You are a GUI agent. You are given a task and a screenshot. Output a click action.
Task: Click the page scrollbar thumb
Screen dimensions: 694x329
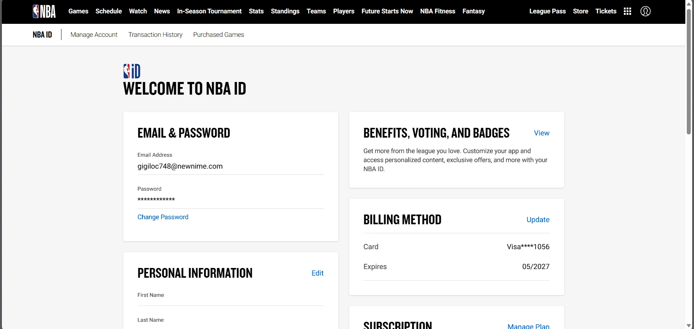click(689, 72)
